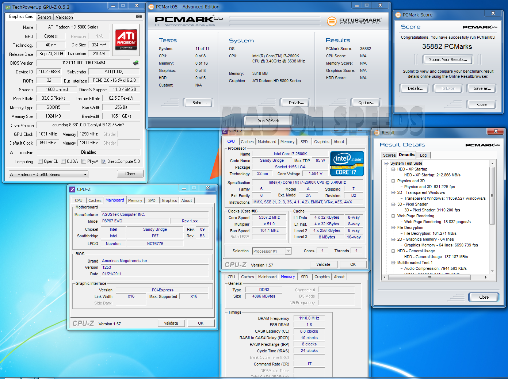The height and width of the screenshot is (379, 508).
Task: Click the DRAM Frequency value 1110.0 MHz
Action: point(309,318)
